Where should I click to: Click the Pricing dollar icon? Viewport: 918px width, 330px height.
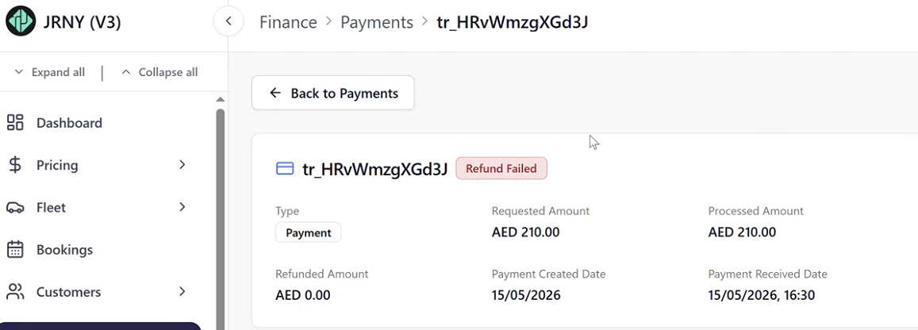tap(15, 165)
